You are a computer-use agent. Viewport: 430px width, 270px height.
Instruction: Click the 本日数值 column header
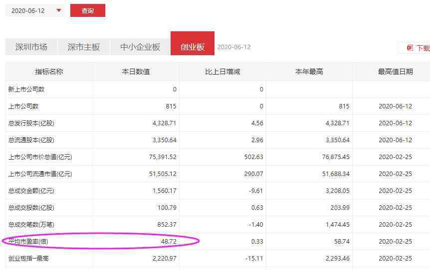[x=136, y=72]
